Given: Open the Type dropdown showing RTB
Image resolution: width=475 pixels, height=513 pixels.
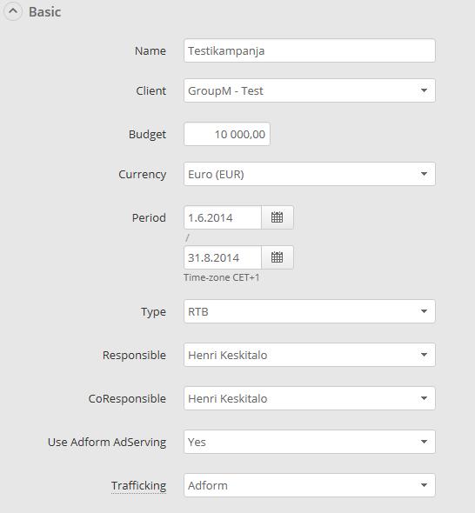Looking at the screenshot, I should point(310,311).
